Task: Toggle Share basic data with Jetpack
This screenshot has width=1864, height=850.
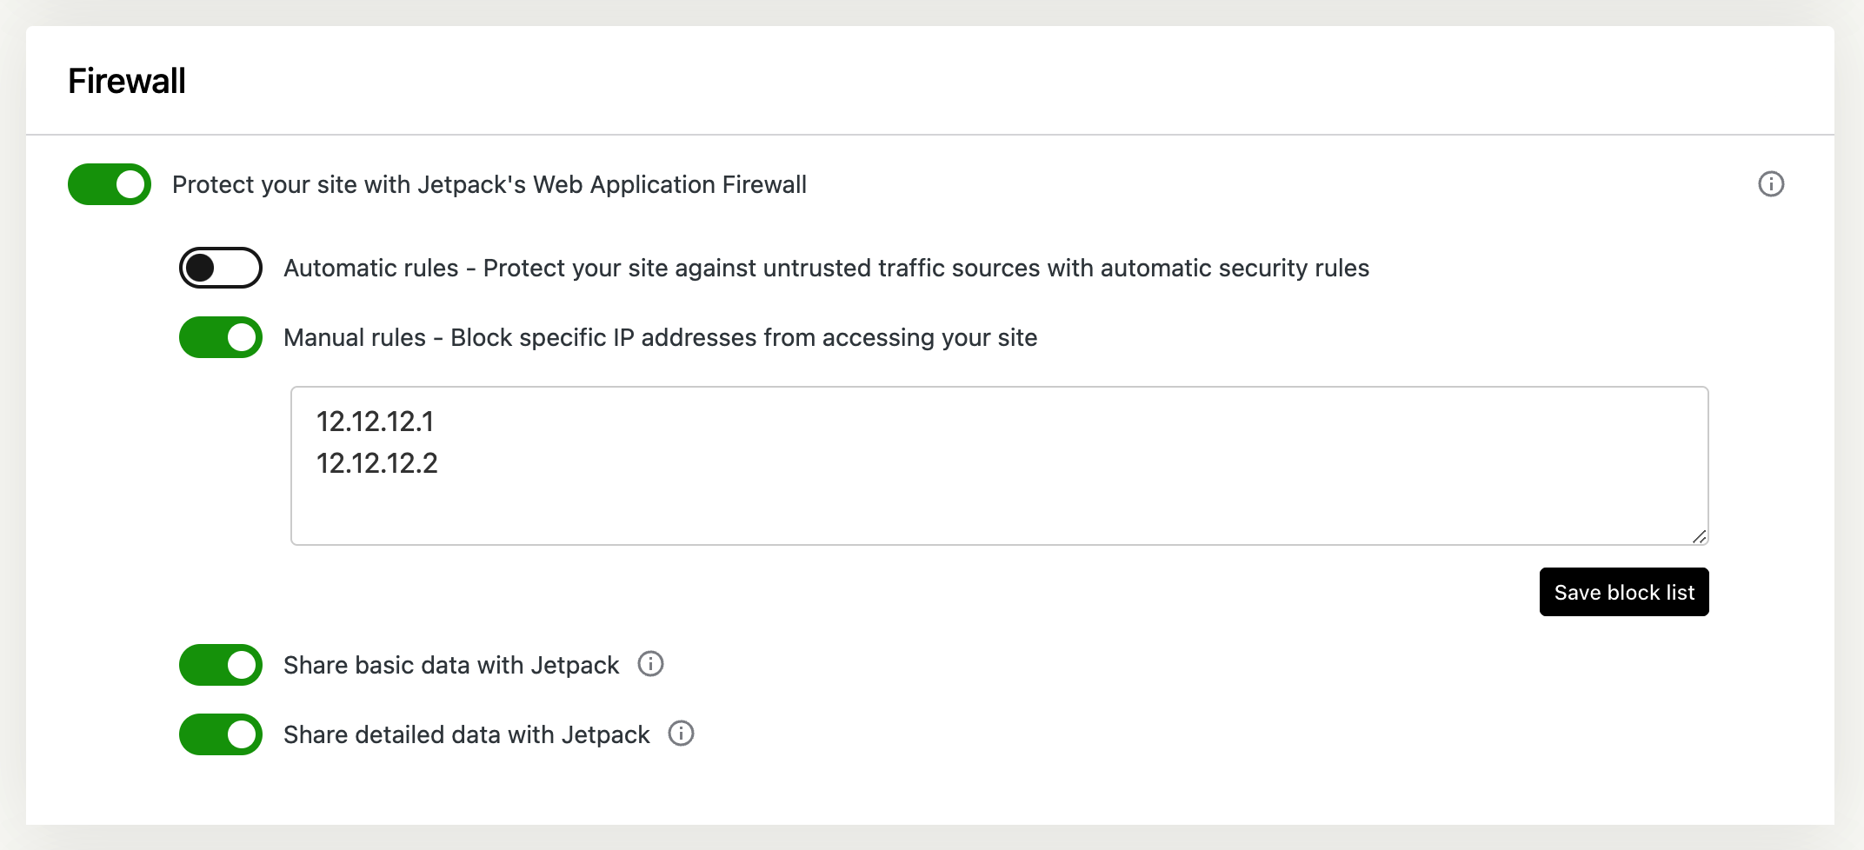Action: 221,665
